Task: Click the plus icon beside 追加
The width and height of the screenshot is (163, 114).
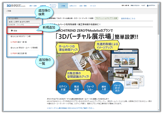Action: [x=12, y=31]
